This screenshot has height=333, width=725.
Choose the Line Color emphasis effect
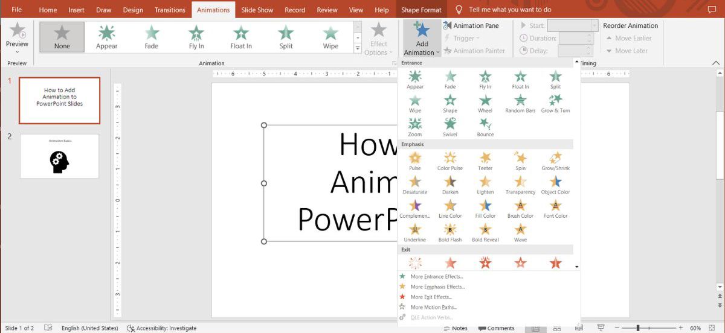[x=450, y=209]
